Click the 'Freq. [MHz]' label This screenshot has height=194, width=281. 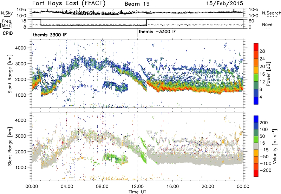[7, 23]
